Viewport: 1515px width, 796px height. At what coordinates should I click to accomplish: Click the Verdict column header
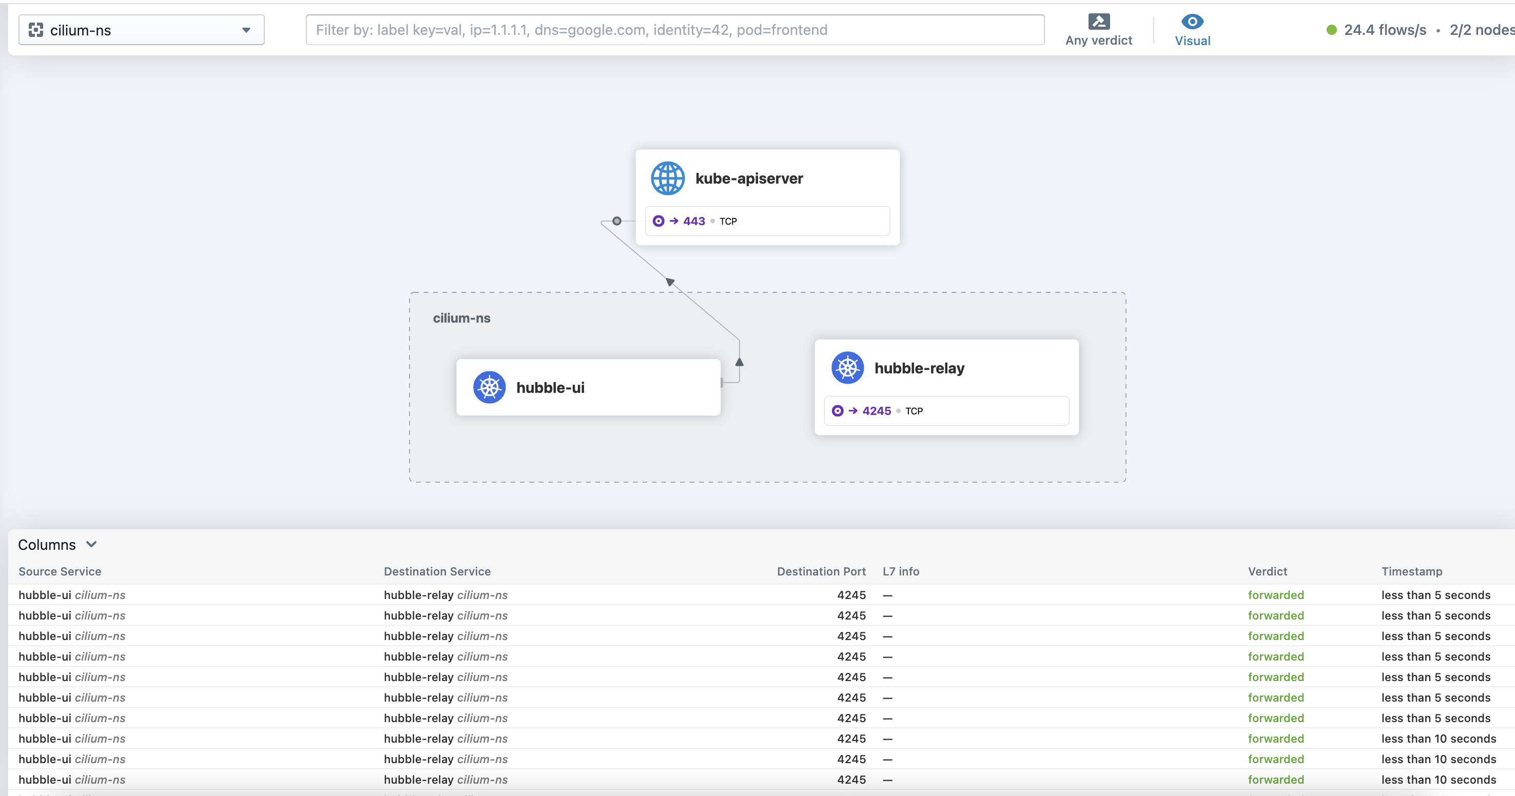coord(1268,571)
